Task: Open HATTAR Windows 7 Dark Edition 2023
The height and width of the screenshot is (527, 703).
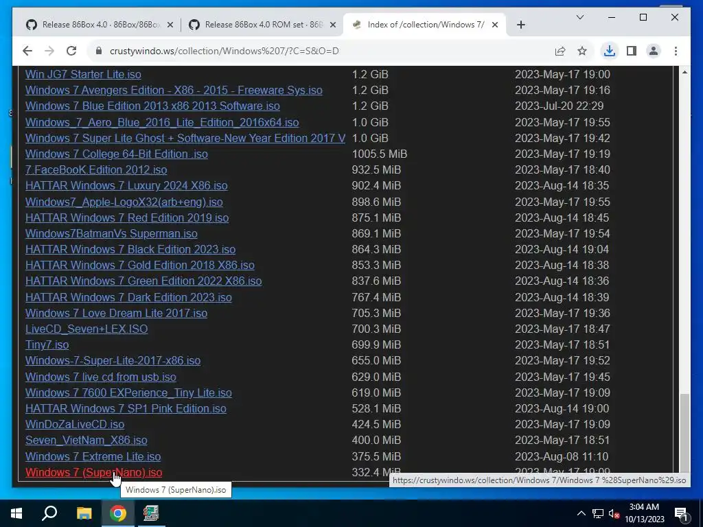Action: 128,297
